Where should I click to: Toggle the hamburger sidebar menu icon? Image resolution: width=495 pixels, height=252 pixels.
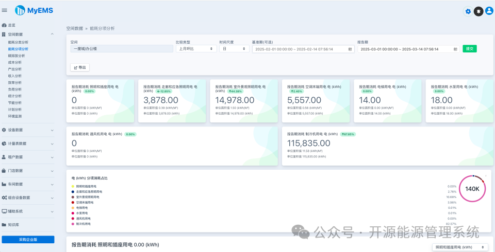[5, 10]
